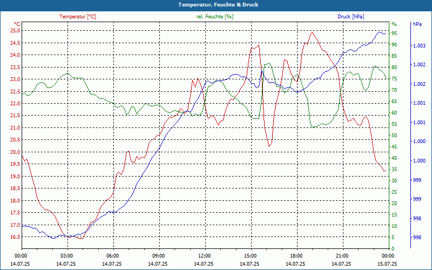Select the 17,5 temperature tick label
The image size is (432, 270).
[x=15, y=212]
